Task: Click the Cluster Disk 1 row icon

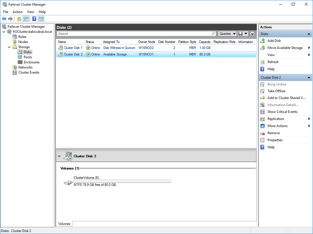Action: point(60,48)
